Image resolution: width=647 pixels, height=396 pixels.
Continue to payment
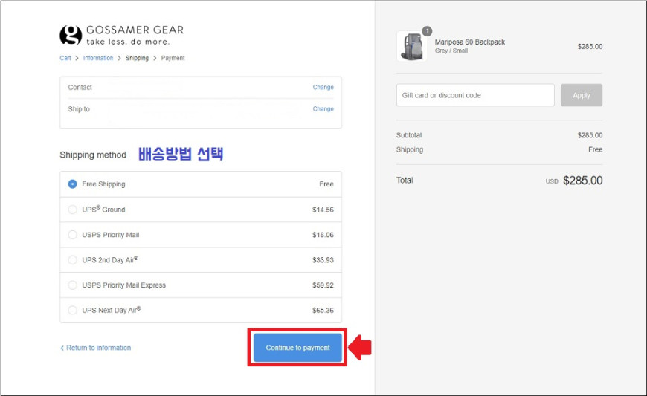click(297, 348)
